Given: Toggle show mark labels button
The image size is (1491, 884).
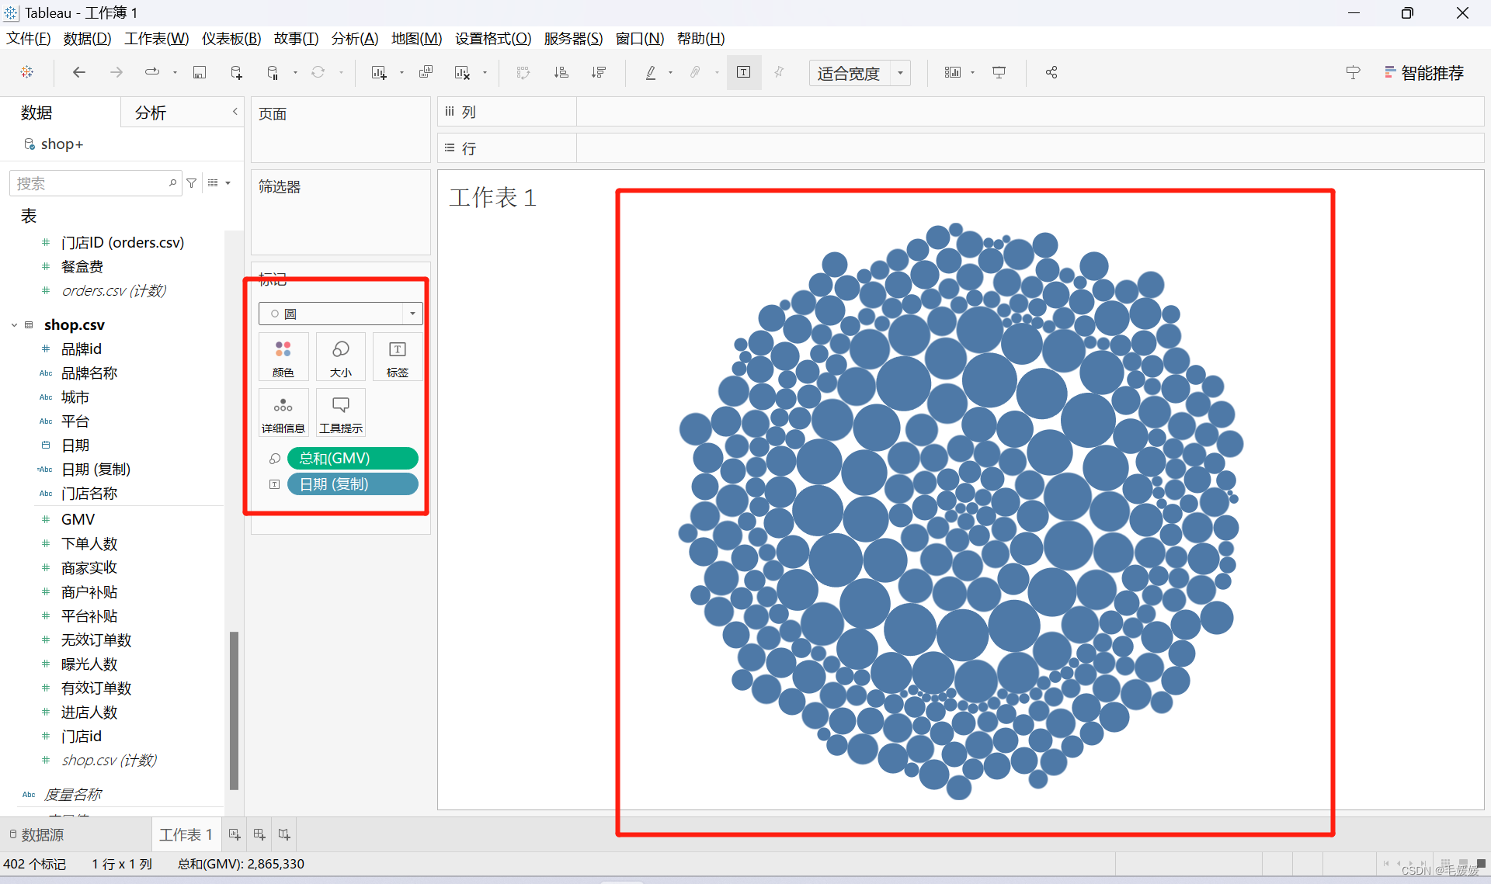Looking at the screenshot, I should (743, 72).
